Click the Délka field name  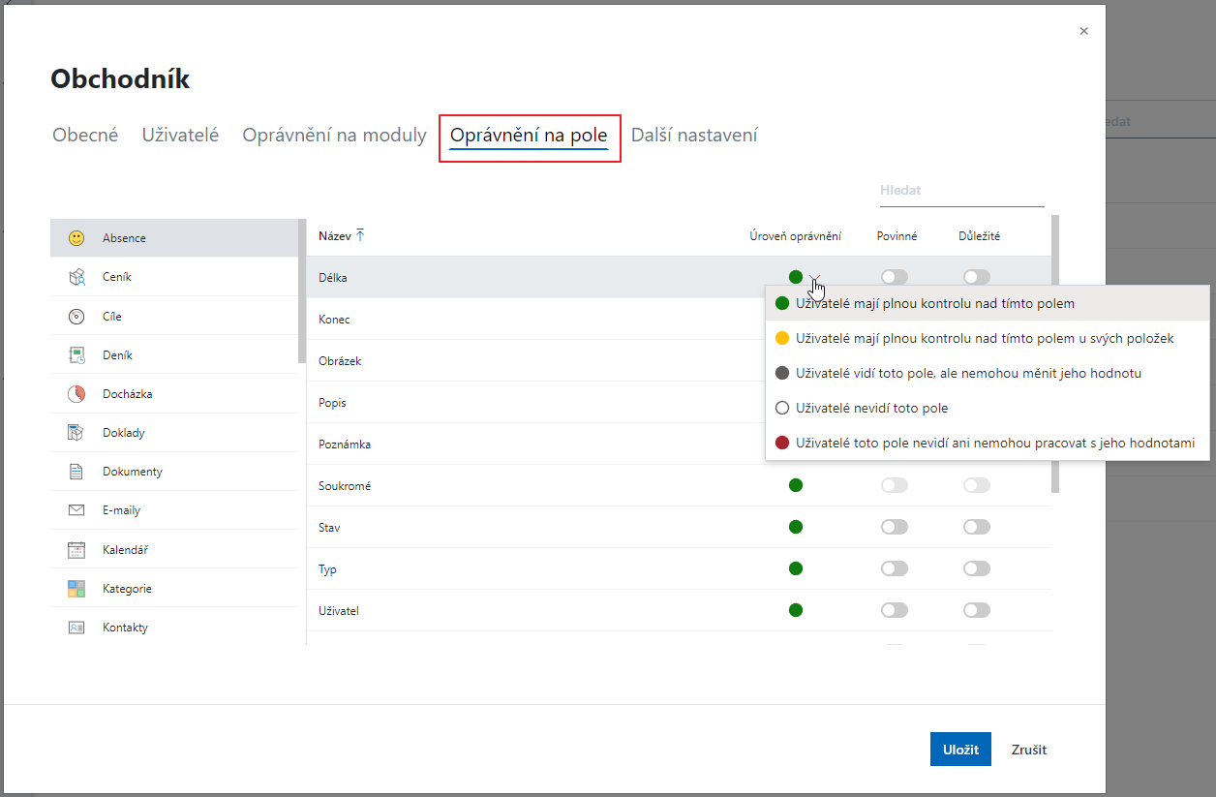[333, 278]
